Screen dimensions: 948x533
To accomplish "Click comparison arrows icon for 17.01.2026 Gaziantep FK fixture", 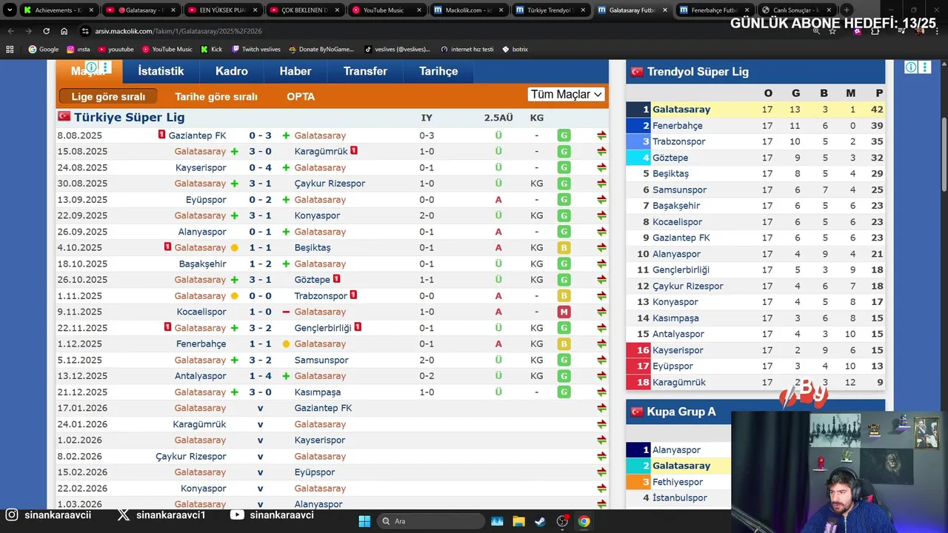I will point(601,409).
